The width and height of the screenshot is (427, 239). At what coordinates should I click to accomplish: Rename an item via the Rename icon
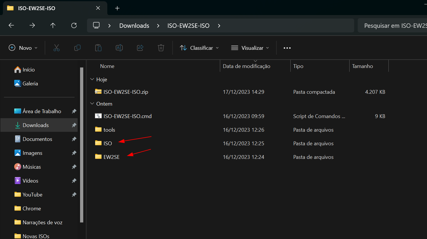coord(119,48)
